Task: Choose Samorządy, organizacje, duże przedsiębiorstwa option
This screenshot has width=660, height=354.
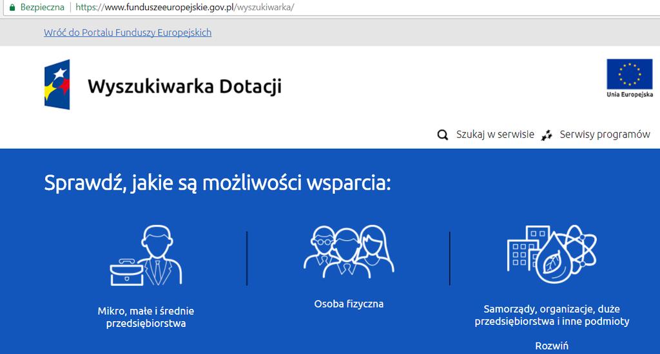Action: (552, 315)
